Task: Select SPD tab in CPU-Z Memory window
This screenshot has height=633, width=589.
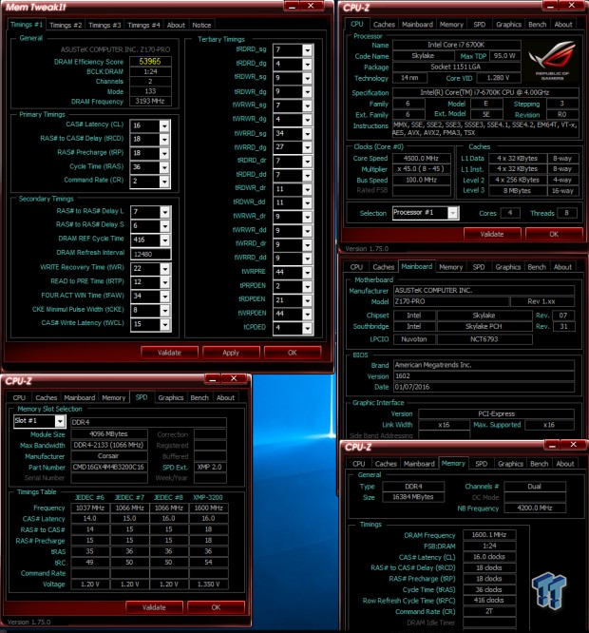Action: (481, 464)
